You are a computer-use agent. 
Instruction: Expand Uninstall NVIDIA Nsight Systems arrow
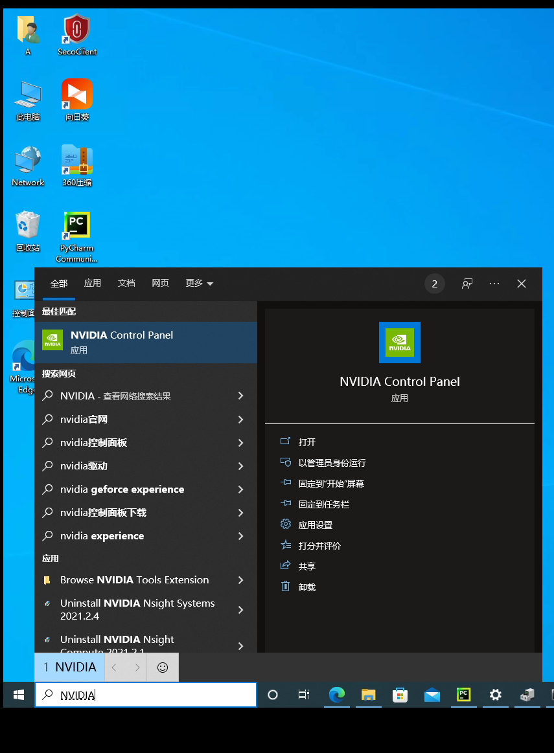(241, 610)
